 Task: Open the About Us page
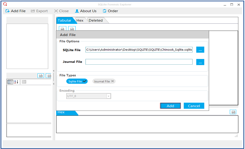(86, 11)
